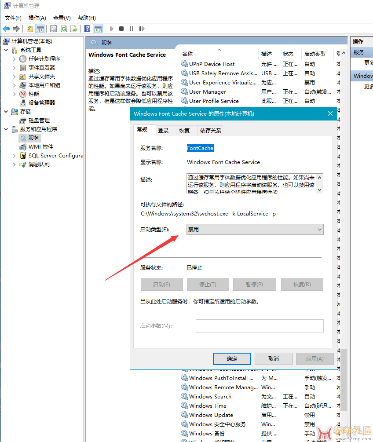Close the FontCache properties dialog
Screen dimensions: 373x442
pyautogui.click(x=330, y=113)
